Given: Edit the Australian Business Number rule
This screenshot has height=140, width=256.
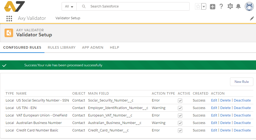Looking at the screenshot, I should point(214,123).
